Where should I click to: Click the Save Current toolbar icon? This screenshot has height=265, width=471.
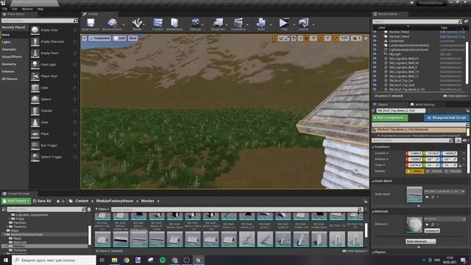[x=91, y=24]
